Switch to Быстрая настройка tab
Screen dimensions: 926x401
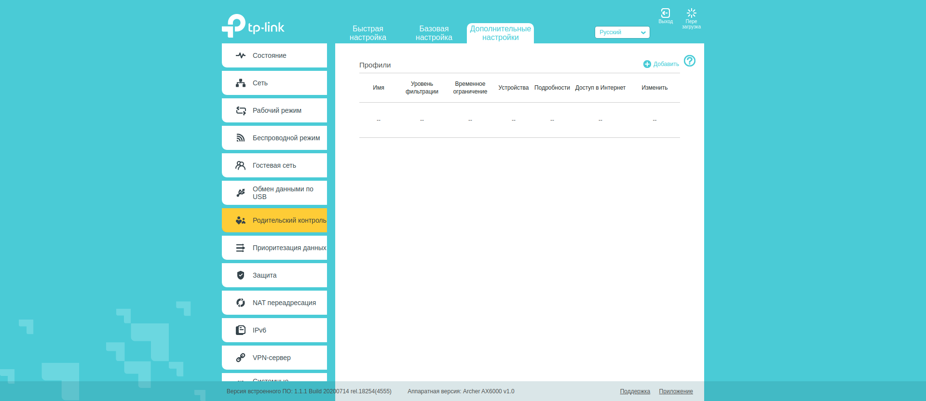[x=368, y=33]
